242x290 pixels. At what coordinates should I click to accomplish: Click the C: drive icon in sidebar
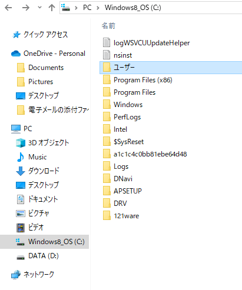[x=20, y=242]
